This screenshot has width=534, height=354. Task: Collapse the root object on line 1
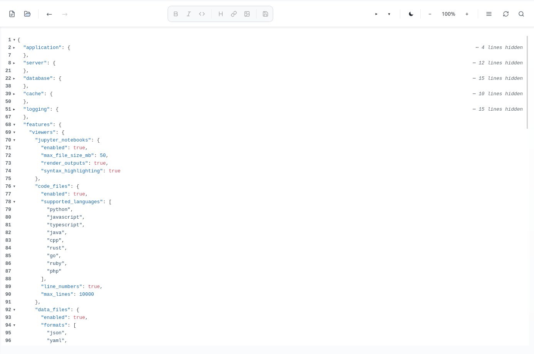point(14,40)
